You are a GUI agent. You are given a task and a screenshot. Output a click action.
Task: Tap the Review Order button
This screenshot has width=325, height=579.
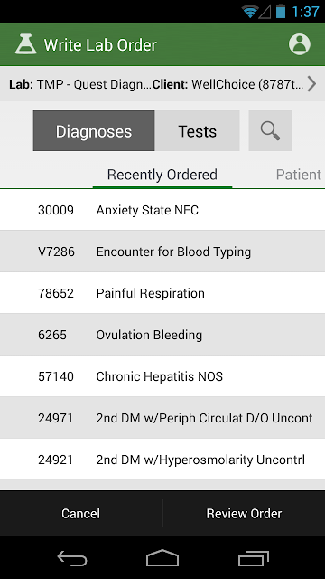244,513
